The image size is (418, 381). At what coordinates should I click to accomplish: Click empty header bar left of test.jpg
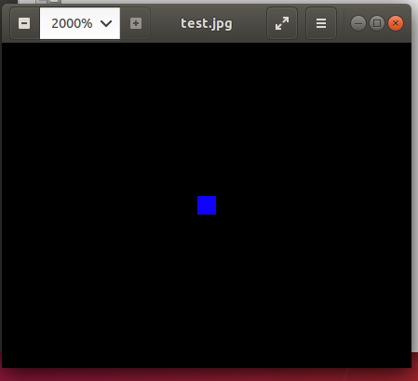click(x=165, y=23)
